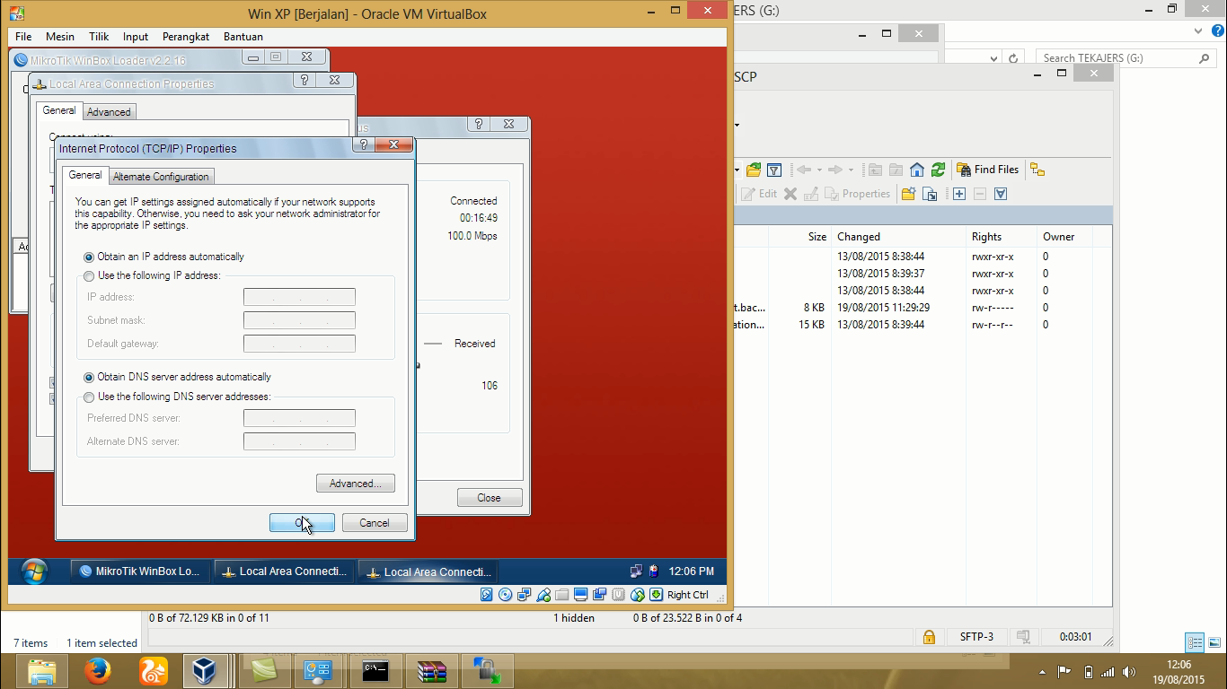1227x689 pixels.
Task: Click the open directory icon in WinSCP toolbar
Action: pos(754,170)
